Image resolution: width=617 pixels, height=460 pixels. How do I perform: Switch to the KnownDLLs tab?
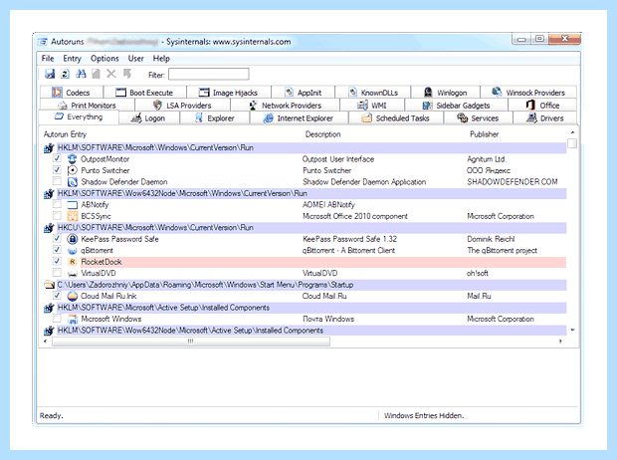point(372,93)
